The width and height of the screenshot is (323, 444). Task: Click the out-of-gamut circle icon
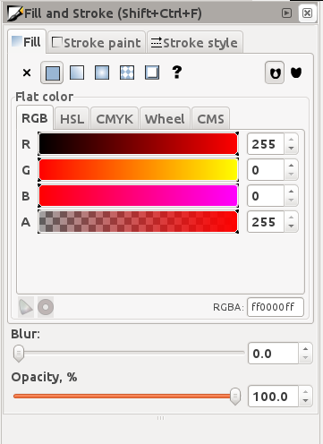pyautogui.click(x=46, y=307)
